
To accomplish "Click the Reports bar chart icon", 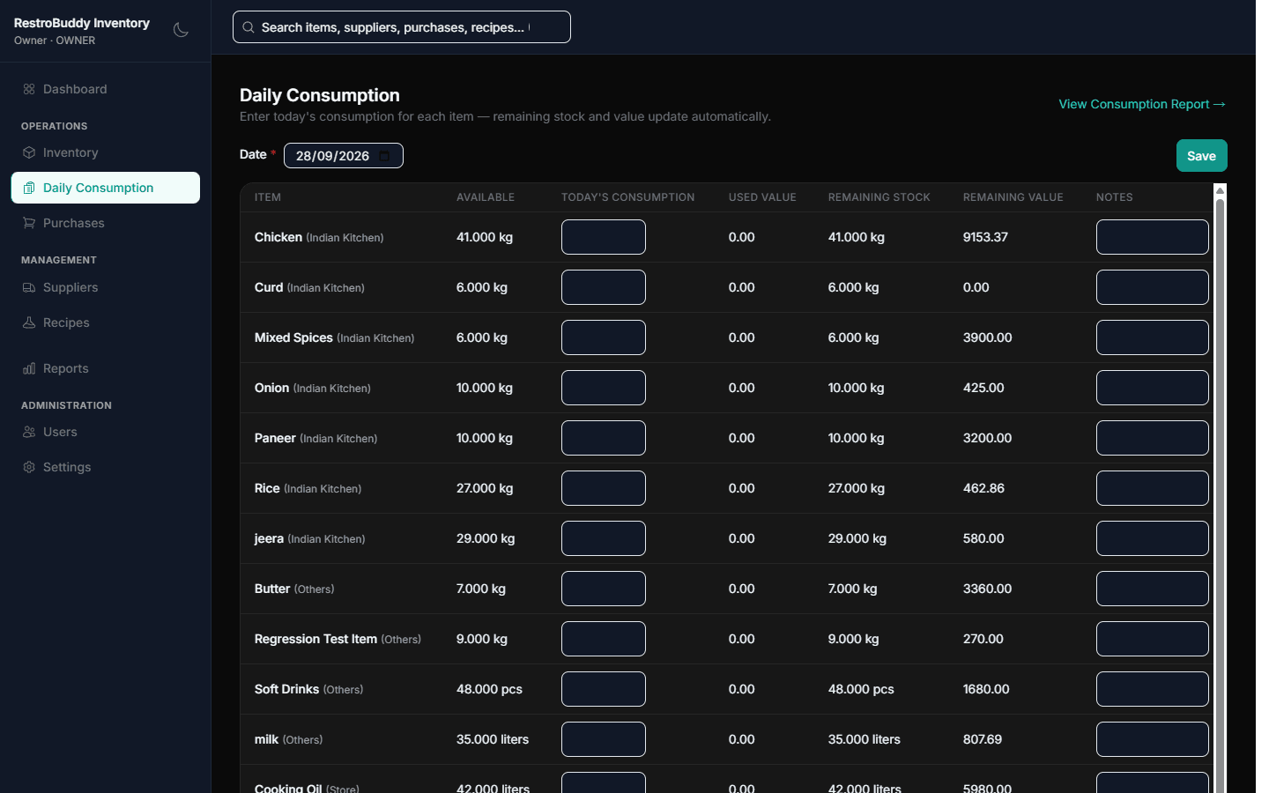I will pyautogui.click(x=29, y=368).
